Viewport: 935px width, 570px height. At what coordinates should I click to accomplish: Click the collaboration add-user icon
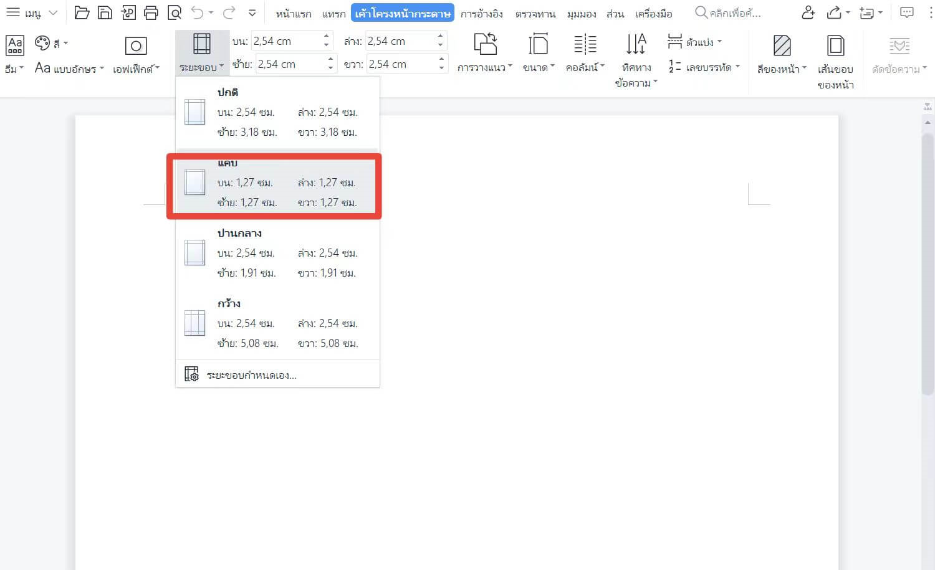pos(808,12)
